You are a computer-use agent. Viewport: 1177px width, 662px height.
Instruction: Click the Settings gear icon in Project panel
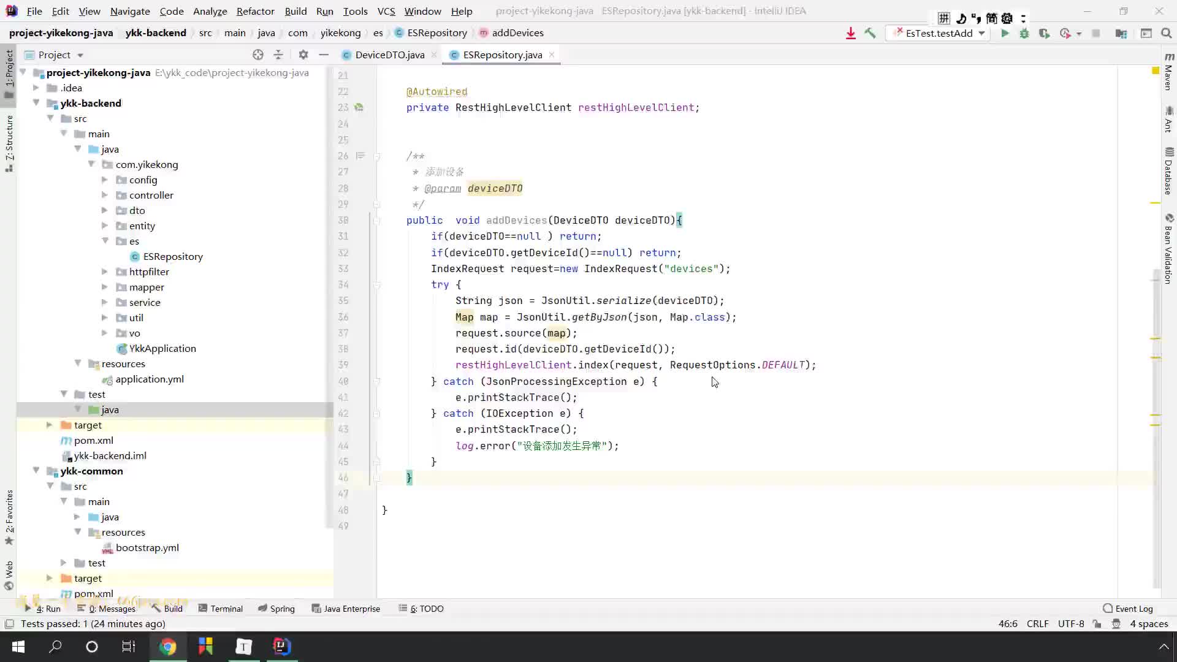point(305,54)
